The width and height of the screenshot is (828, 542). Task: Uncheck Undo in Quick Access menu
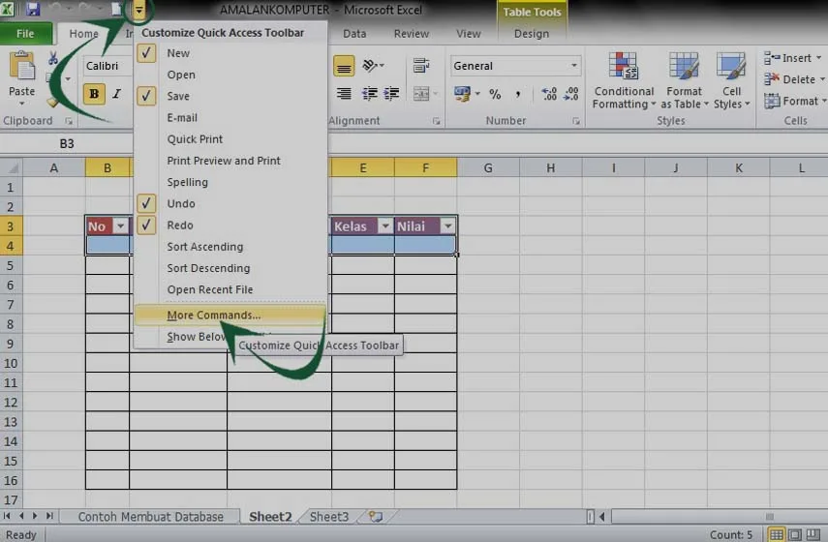point(230,203)
